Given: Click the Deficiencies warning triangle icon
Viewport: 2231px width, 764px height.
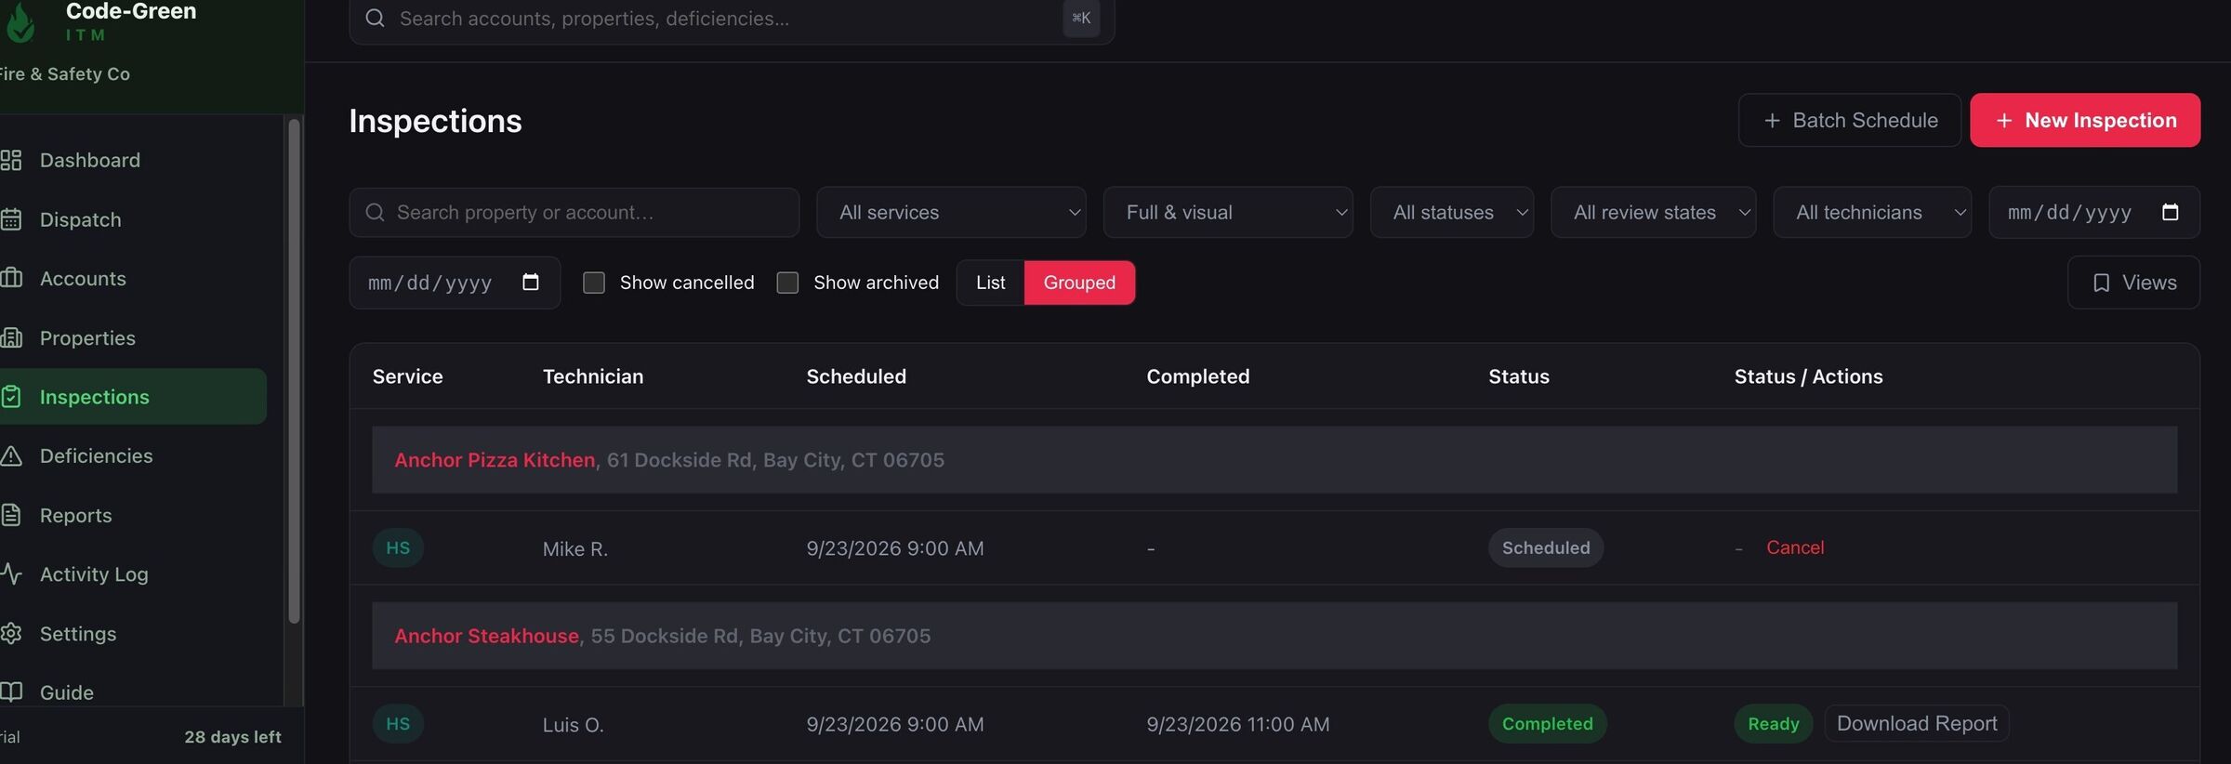Looking at the screenshot, I should coord(11,455).
